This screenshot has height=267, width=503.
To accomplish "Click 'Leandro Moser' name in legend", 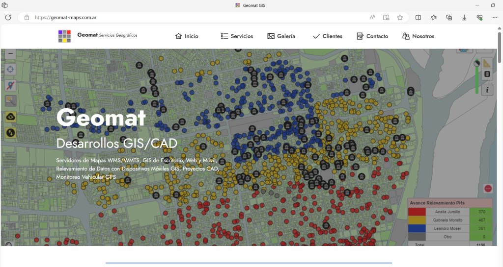I will coord(447,228).
